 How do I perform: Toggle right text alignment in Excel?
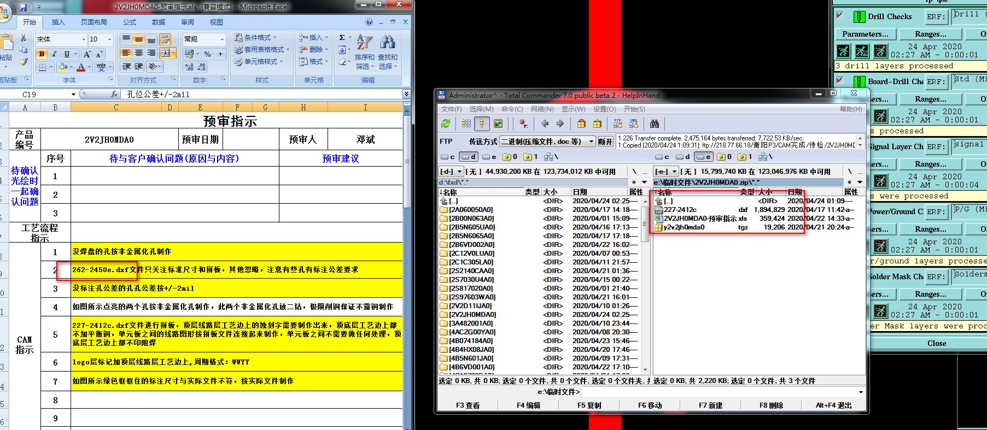click(x=151, y=53)
